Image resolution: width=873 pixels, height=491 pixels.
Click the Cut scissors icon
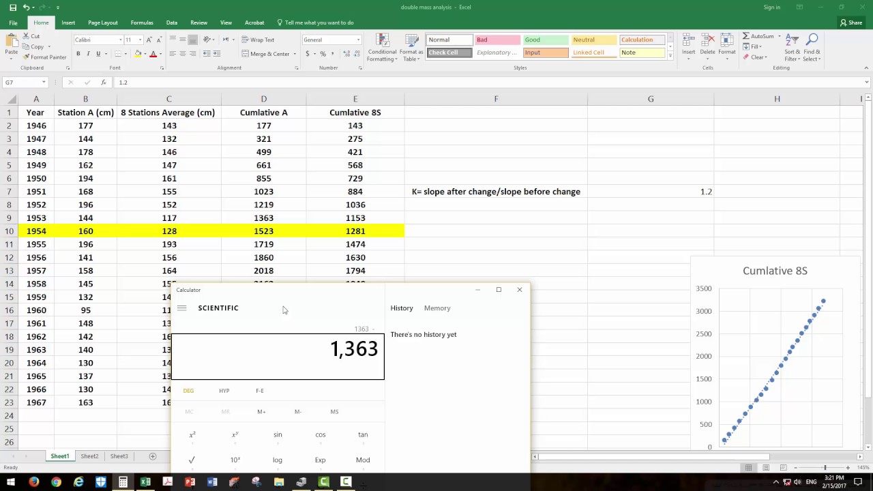26,36
